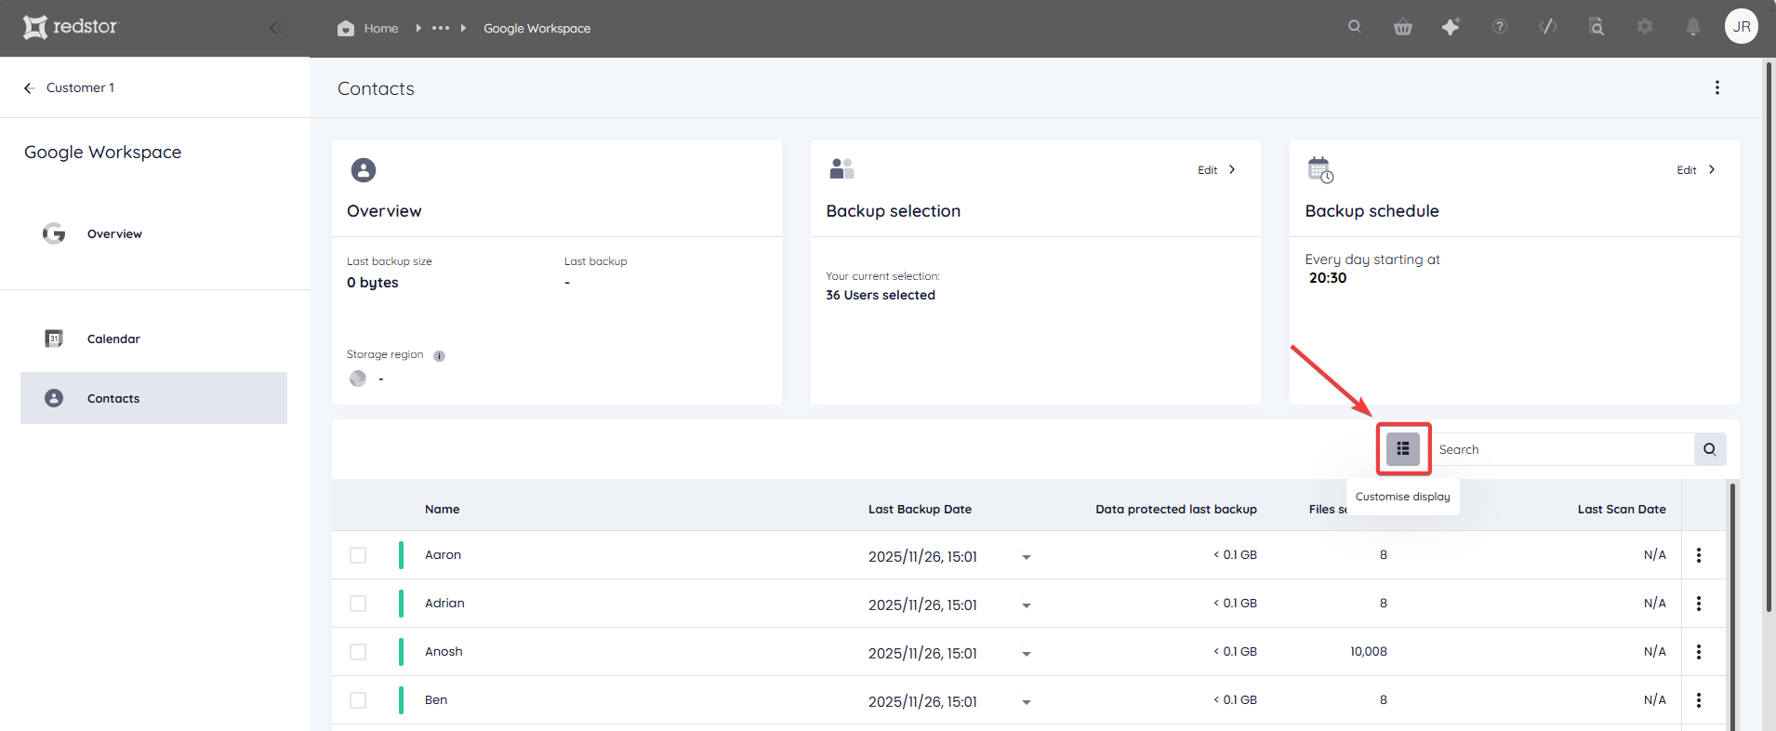
Task: Go back to Customer 1
Action: pos(69,87)
